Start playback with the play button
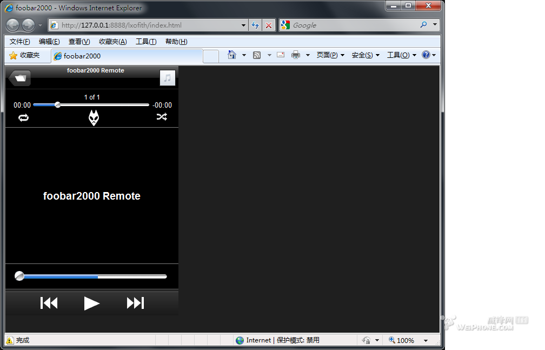Image resolution: width=545 pixels, height=350 pixels. click(92, 303)
